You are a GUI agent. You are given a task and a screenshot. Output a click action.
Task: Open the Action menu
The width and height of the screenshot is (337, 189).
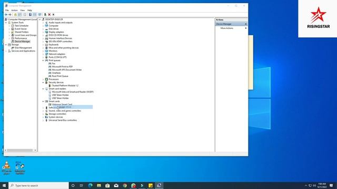14,10
